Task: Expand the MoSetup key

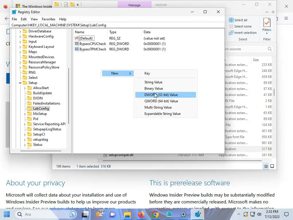Action: pyautogui.click(x=25, y=114)
